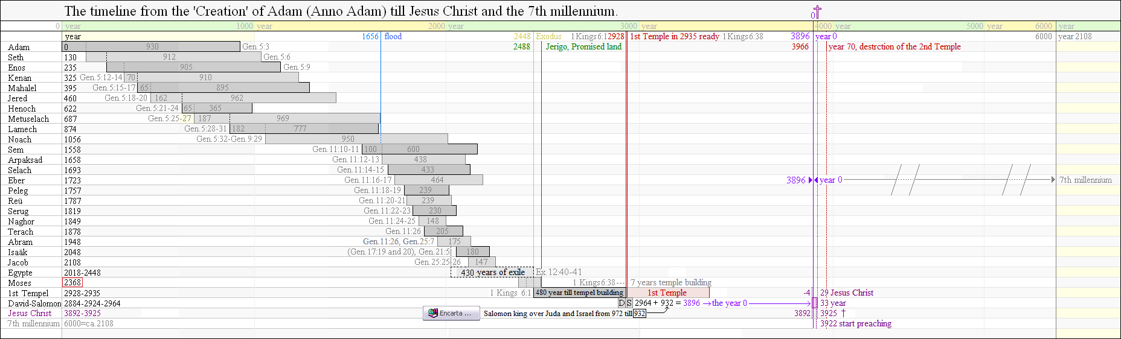Click the Encarta taskbar button
The height and width of the screenshot is (339, 1121).
click(451, 314)
